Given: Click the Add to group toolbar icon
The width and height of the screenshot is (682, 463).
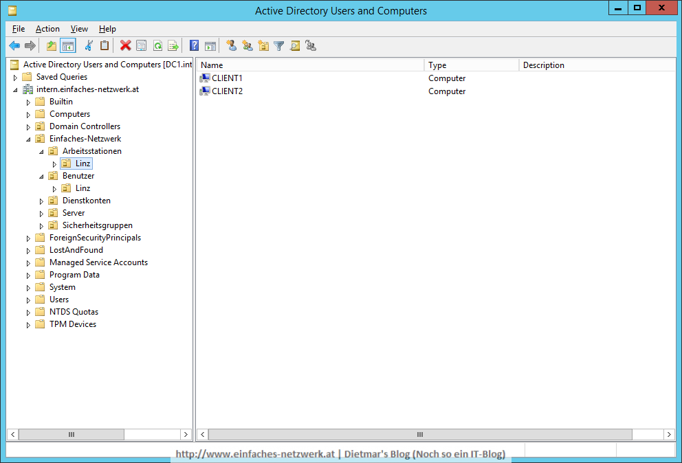Looking at the screenshot, I should [311, 45].
